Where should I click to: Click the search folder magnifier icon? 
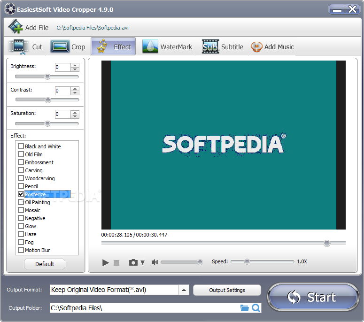[x=256, y=308]
